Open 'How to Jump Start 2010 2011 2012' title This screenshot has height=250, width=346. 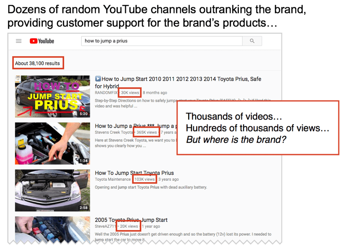point(178,82)
